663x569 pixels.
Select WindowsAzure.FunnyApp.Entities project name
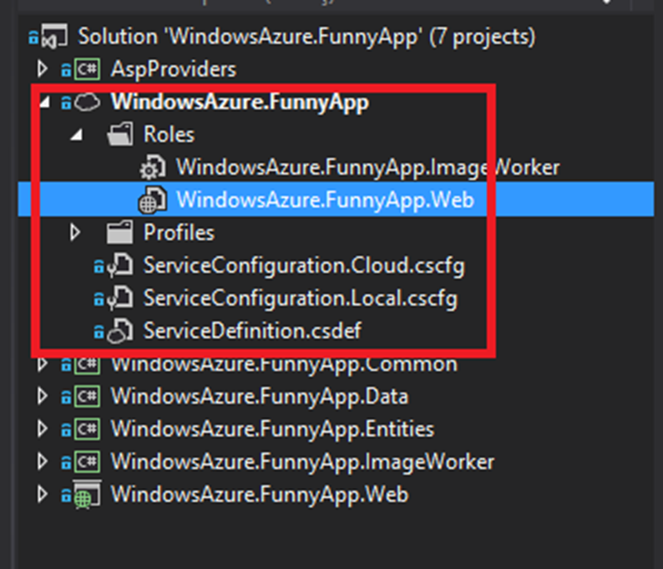click(x=272, y=429)
